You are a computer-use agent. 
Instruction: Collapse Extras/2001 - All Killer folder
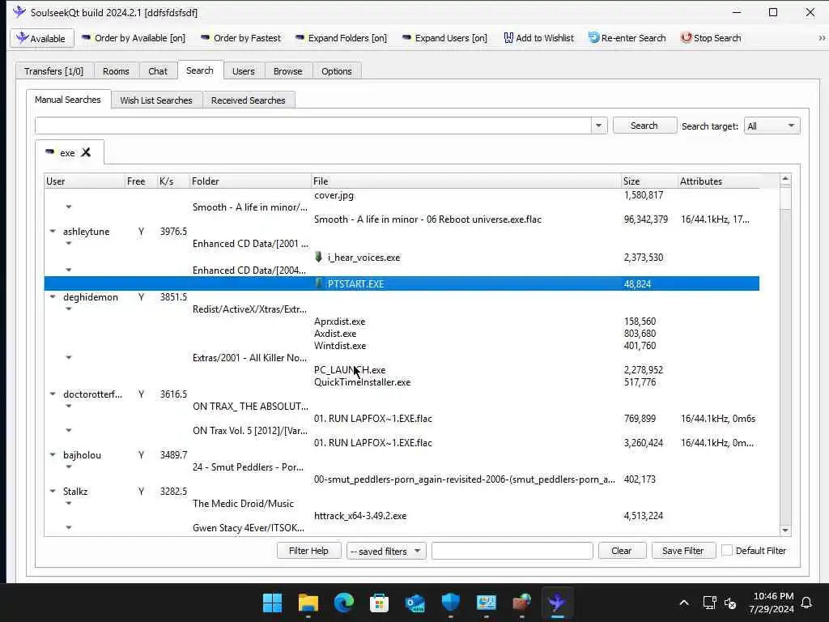click(x=69, y=357)
